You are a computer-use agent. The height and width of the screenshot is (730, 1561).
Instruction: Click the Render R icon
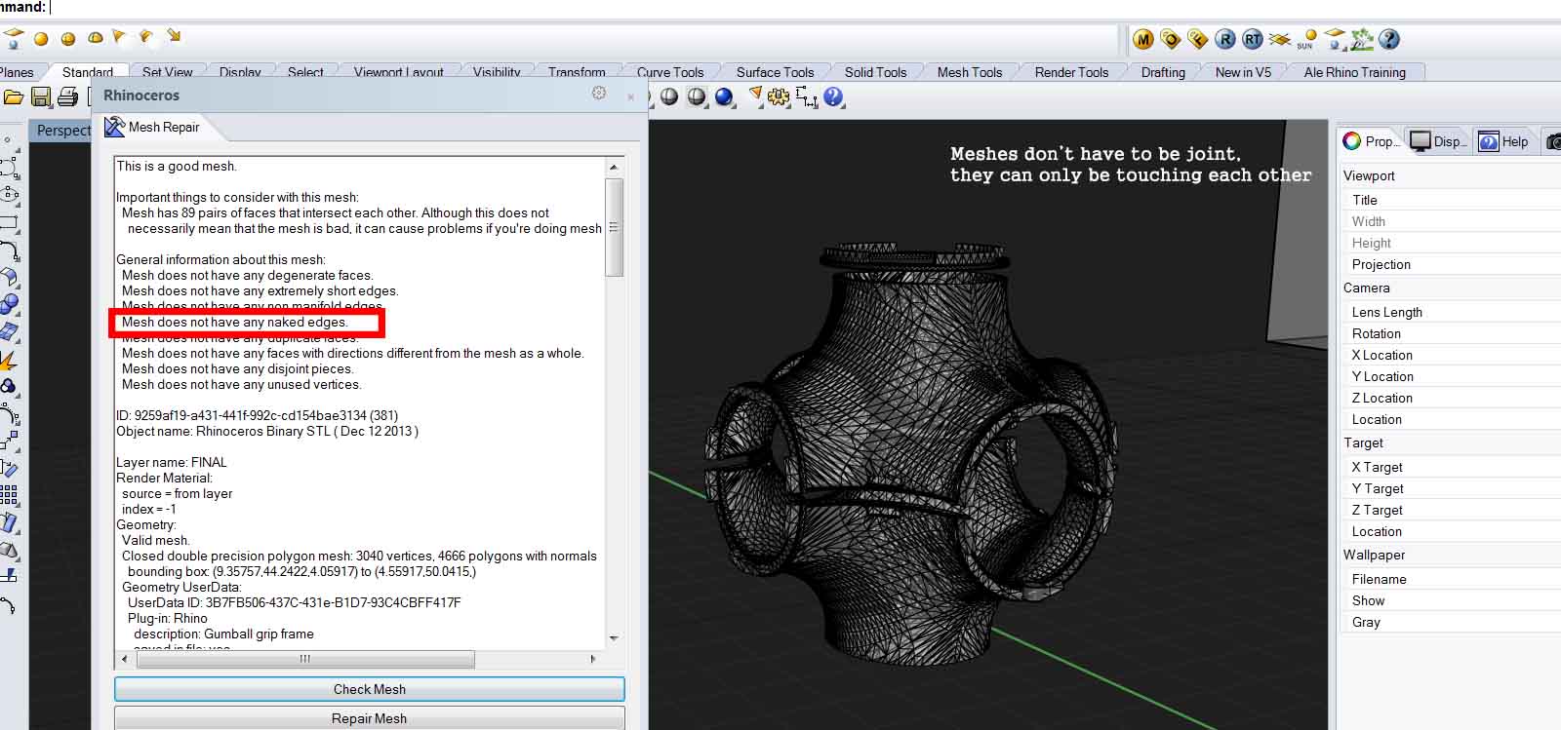tap(1225, 40)
